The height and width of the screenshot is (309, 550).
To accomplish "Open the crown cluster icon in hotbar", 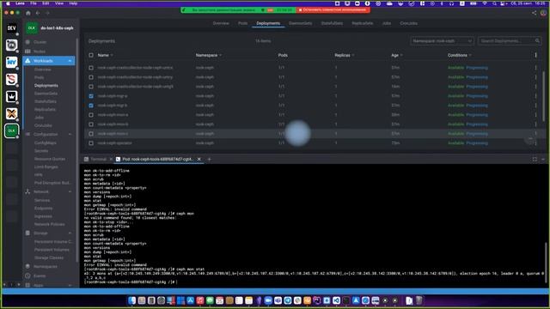I will tap(11, 96).
